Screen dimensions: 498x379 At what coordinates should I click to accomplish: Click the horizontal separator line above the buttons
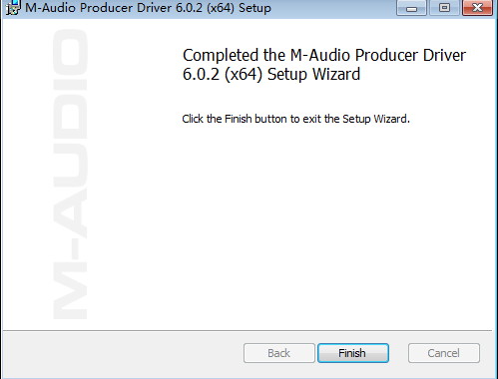click(248, 330)
